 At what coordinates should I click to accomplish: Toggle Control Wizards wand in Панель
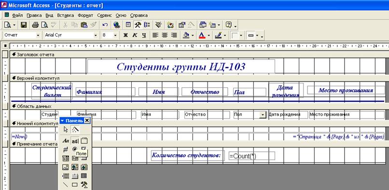click(75, 129)
